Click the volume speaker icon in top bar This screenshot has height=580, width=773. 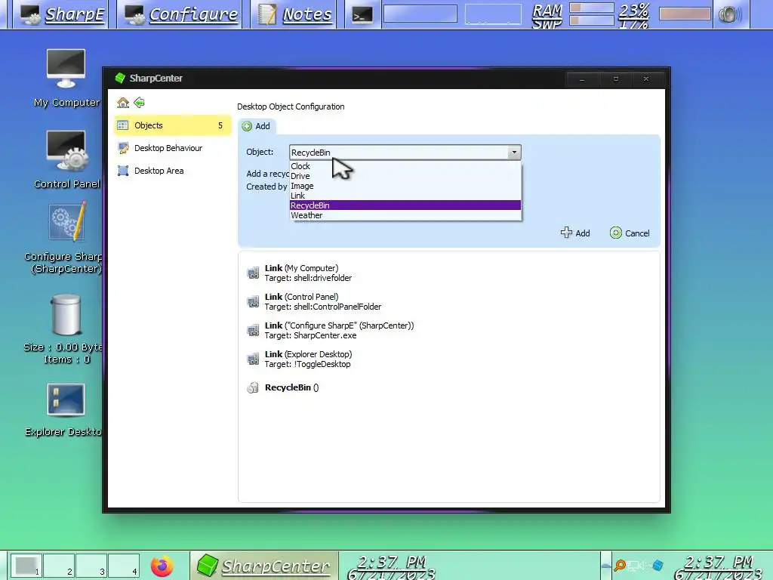(730, 15)
